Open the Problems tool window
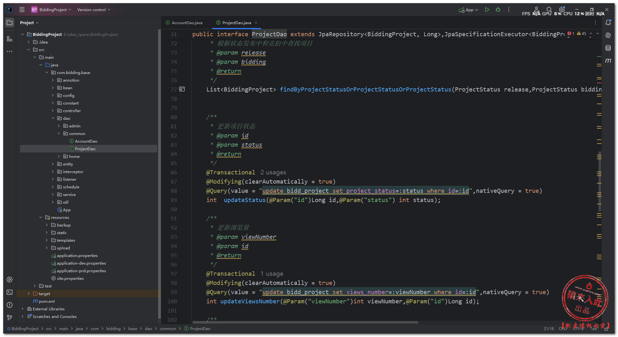 [10, 305]
